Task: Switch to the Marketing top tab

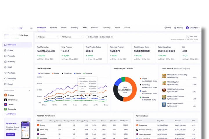Action: pyautogui.click(x=107, y=28)
